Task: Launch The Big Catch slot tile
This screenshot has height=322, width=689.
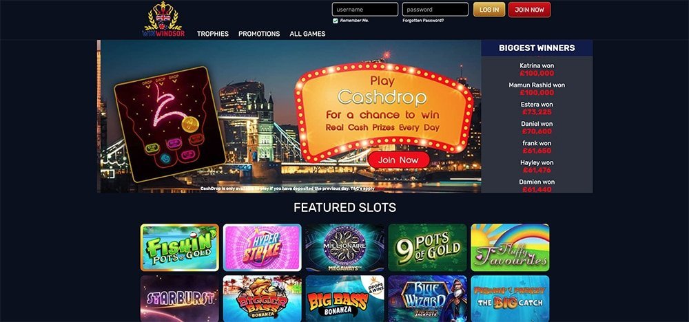Action: coord(510,299)
